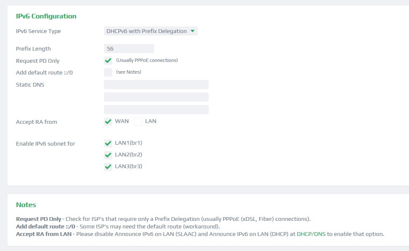The height and width of the screenshot is (251, 409).
Task: Click the green dropdown arrow beside Prefix Delegation
Action: coord(192,31)
